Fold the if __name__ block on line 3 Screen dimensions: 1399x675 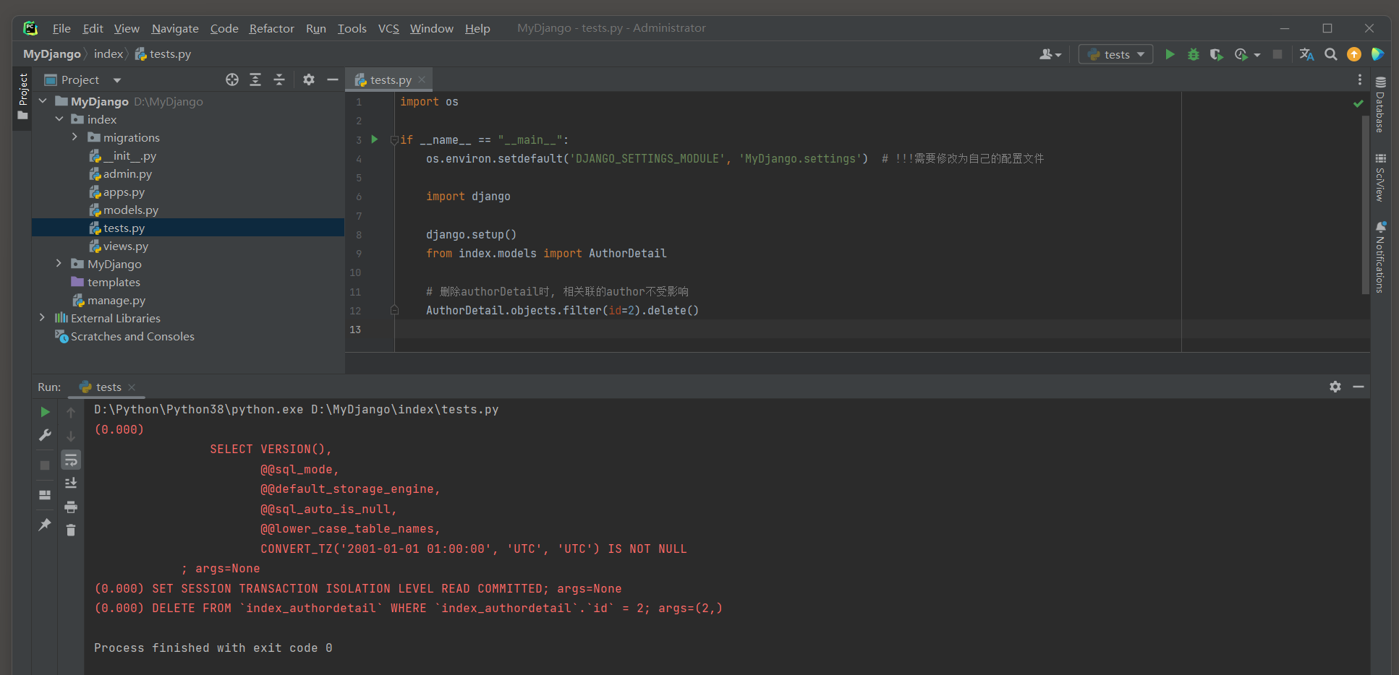(394, 139)
